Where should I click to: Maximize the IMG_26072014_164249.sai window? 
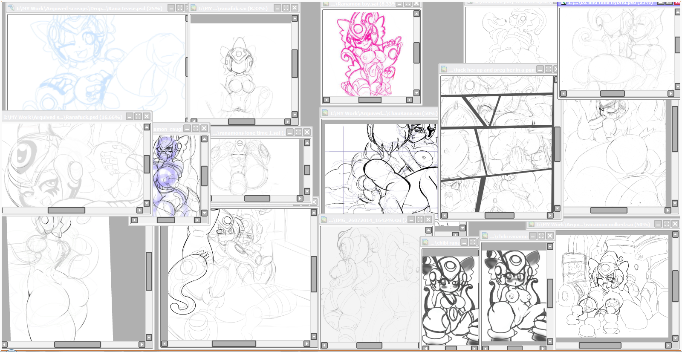420,219
